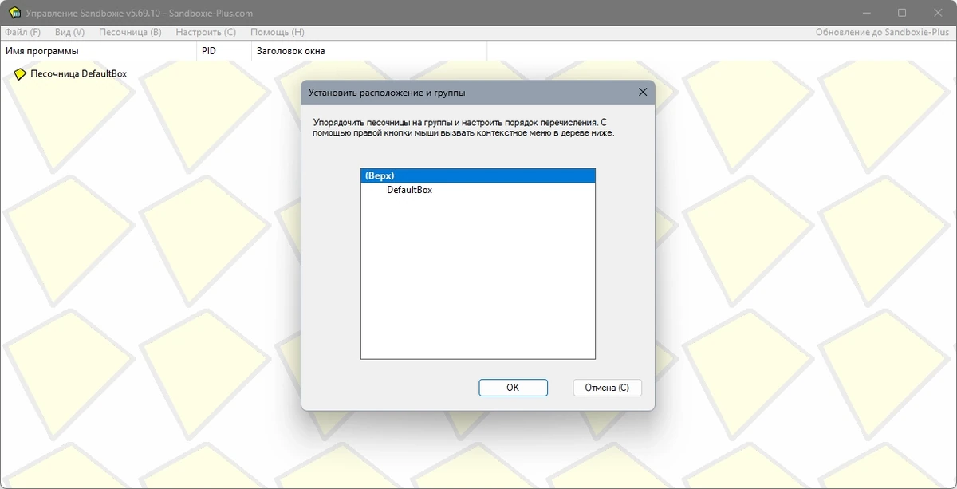Screen dimensions: 957x489
Task: Select the (Верх) item in the dialog tree
Action: tap(478, 175)
